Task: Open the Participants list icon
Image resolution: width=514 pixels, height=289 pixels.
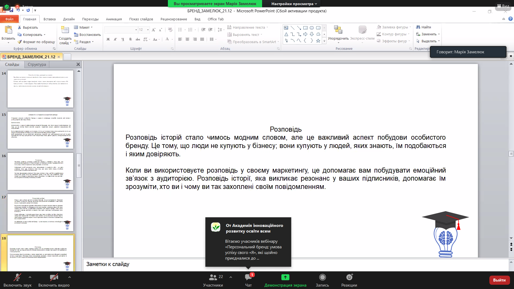Action: click(213, 277)
